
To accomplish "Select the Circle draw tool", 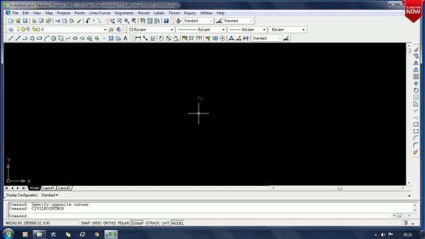I will pos(54,39).
